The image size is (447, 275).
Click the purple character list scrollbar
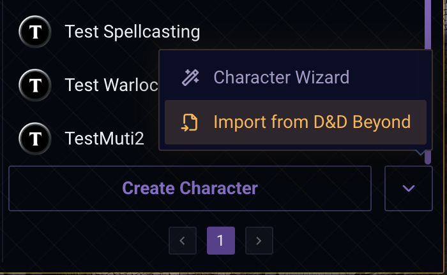click(428, 25)
